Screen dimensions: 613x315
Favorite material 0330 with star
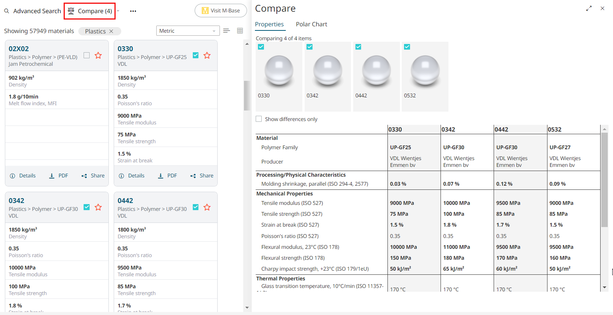207,55
